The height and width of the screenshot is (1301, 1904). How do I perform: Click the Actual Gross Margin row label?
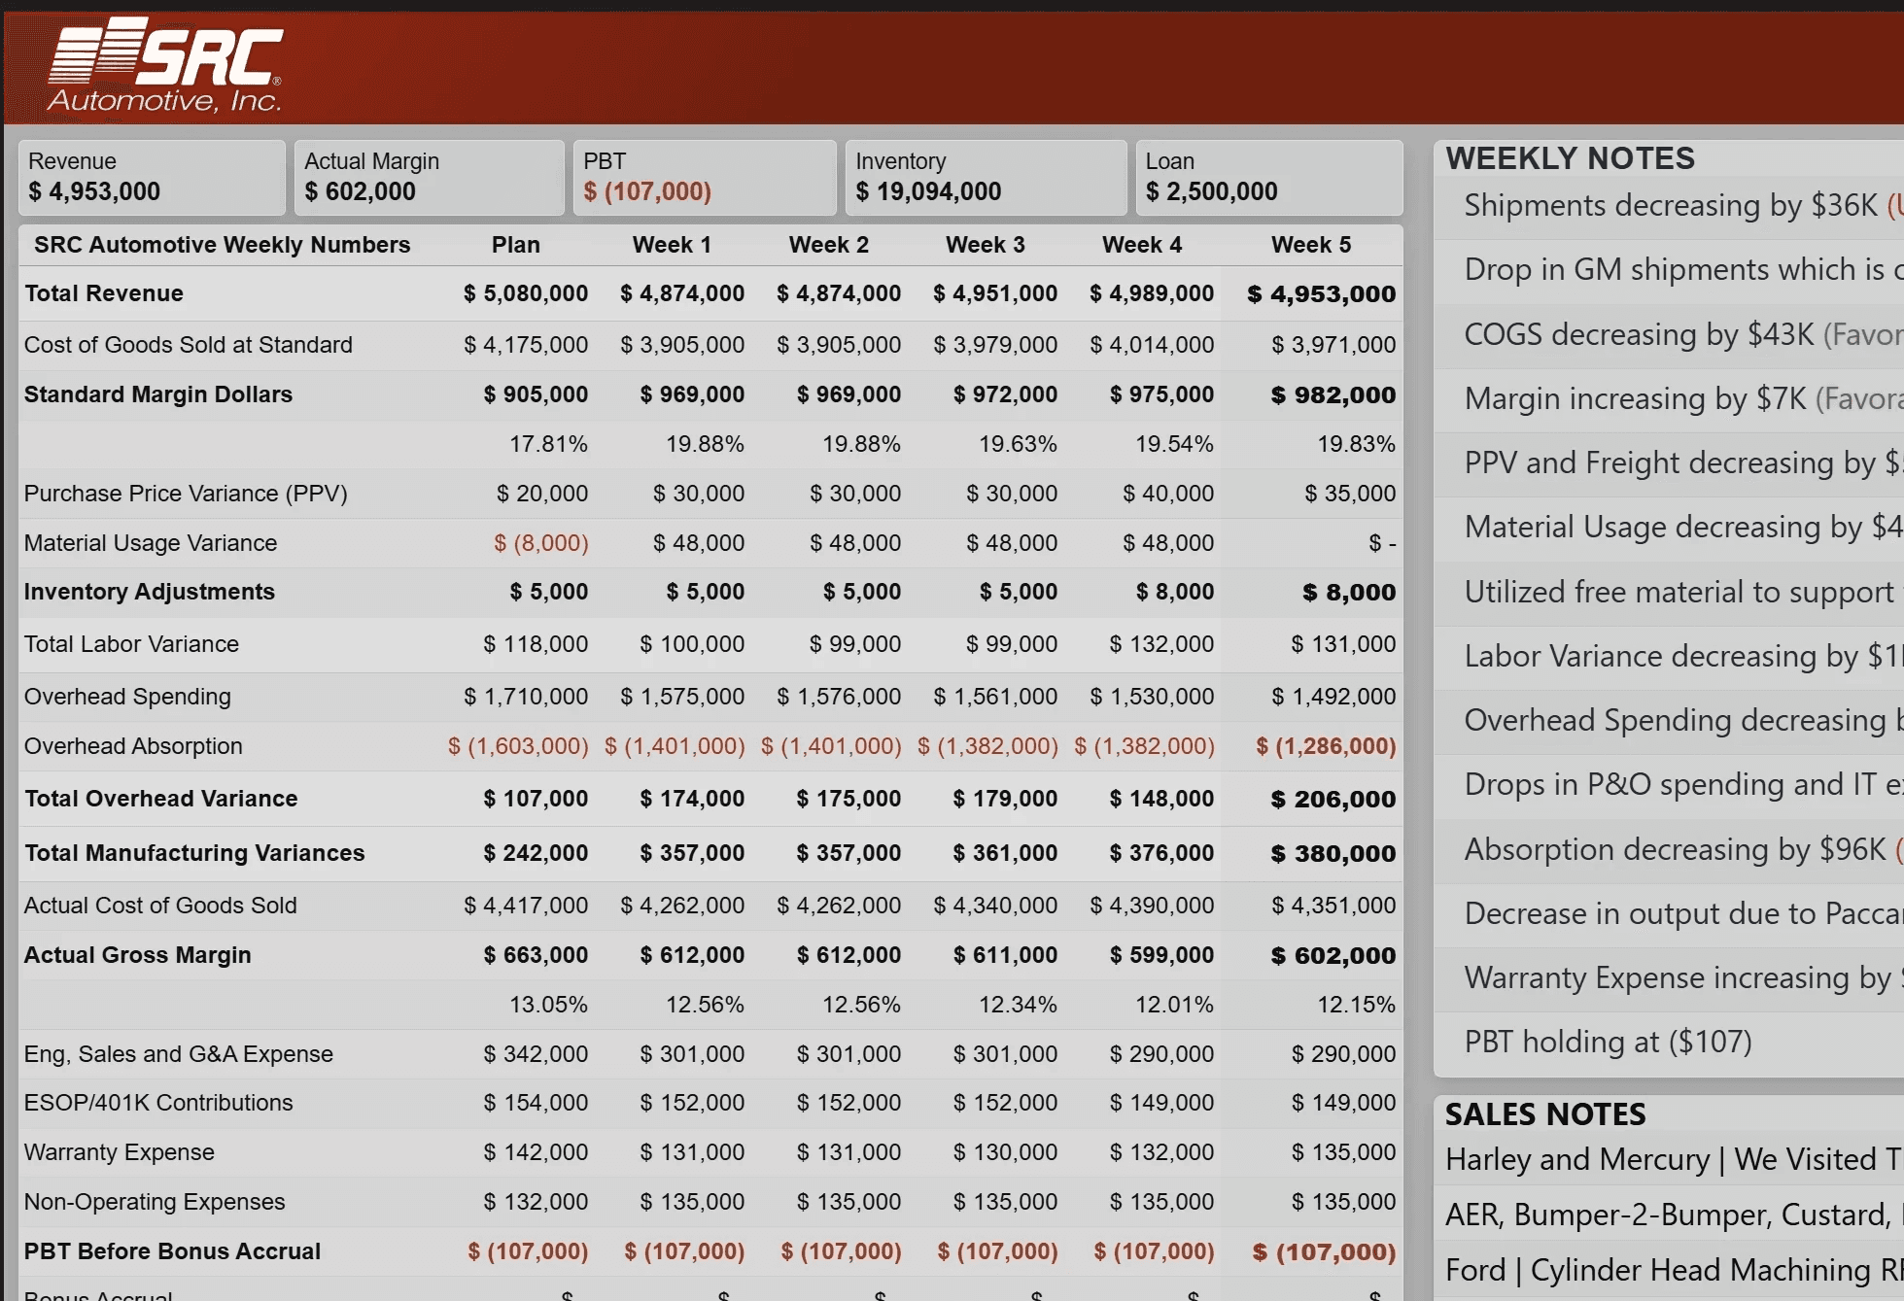[137, 955]
